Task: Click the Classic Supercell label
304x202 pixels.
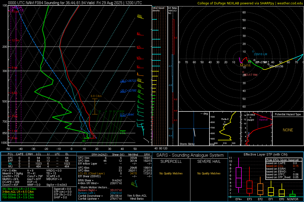Action: tap(263, 118)
